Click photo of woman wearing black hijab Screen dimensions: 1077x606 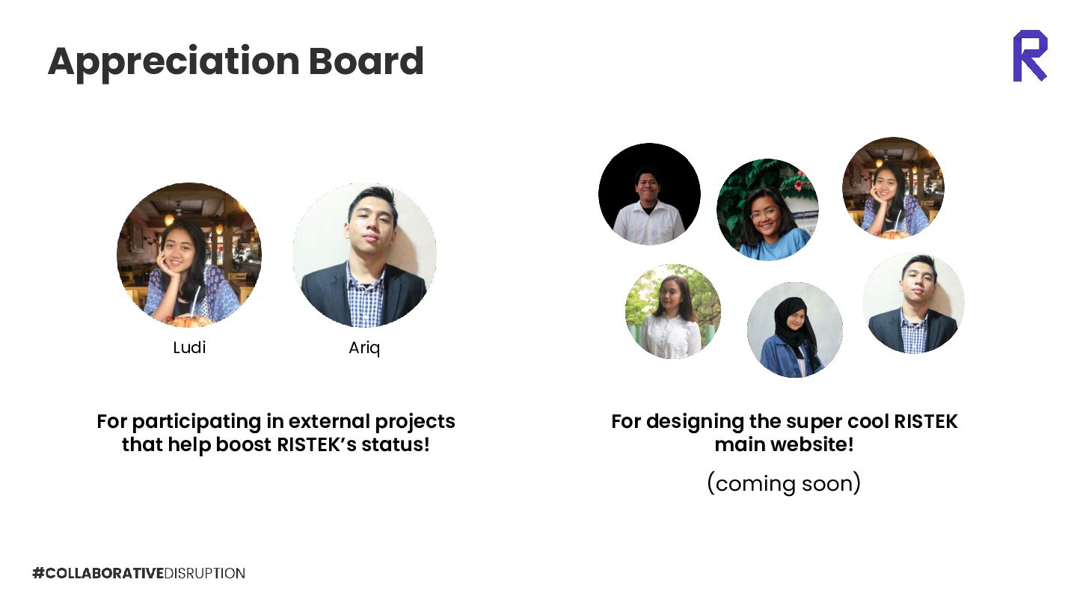coord(794,330)
